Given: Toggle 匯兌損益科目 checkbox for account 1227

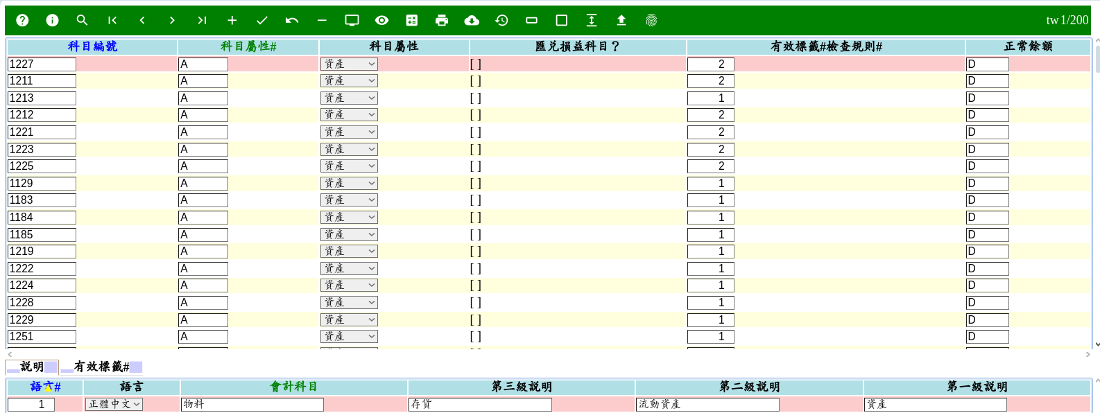Looking at the screenshot, I should click(476, 64).
